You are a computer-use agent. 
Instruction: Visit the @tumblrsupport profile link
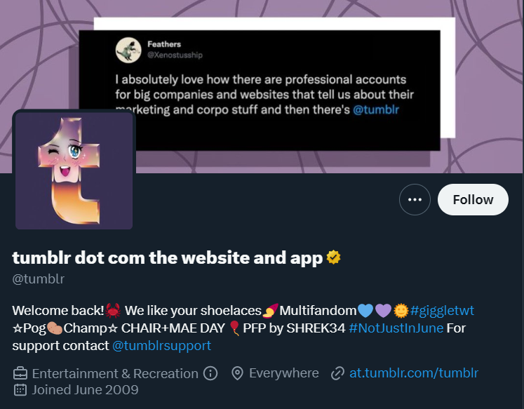161,346
